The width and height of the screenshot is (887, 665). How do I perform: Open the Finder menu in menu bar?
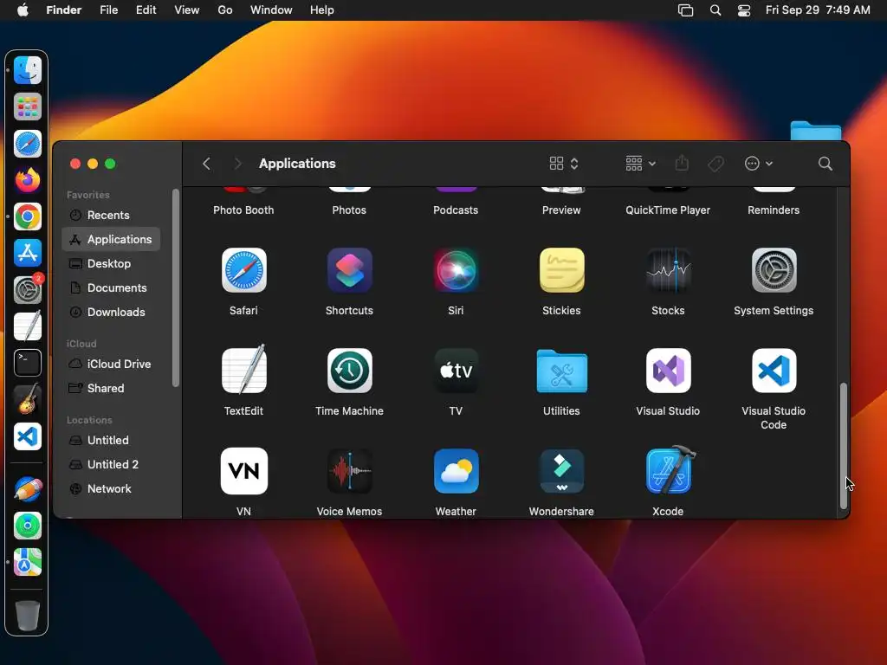tap(64, 10)
